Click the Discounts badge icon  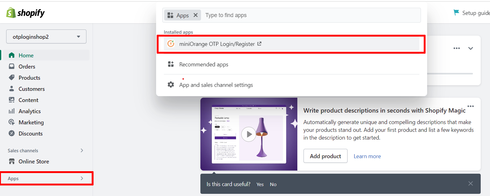(x=12, y=133)
